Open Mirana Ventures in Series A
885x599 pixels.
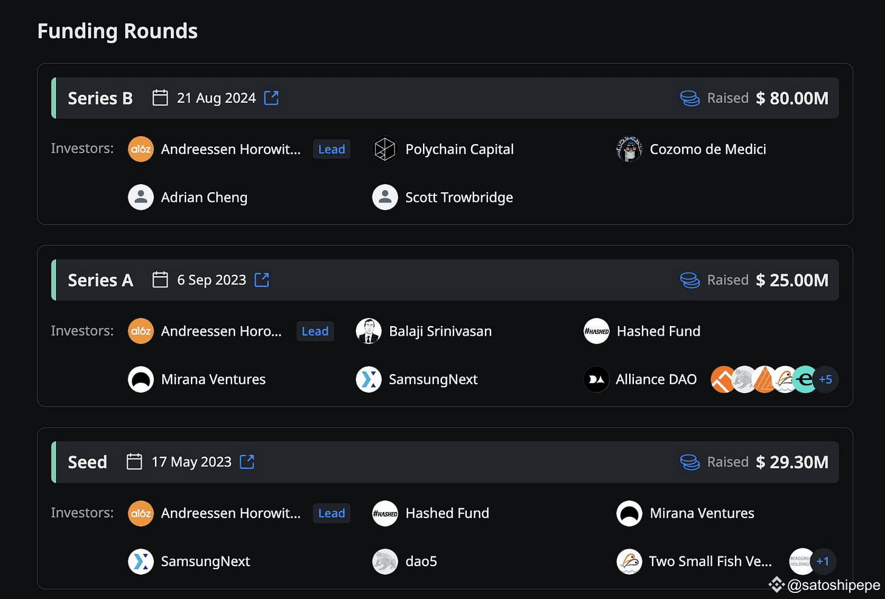tap(213, 379)
